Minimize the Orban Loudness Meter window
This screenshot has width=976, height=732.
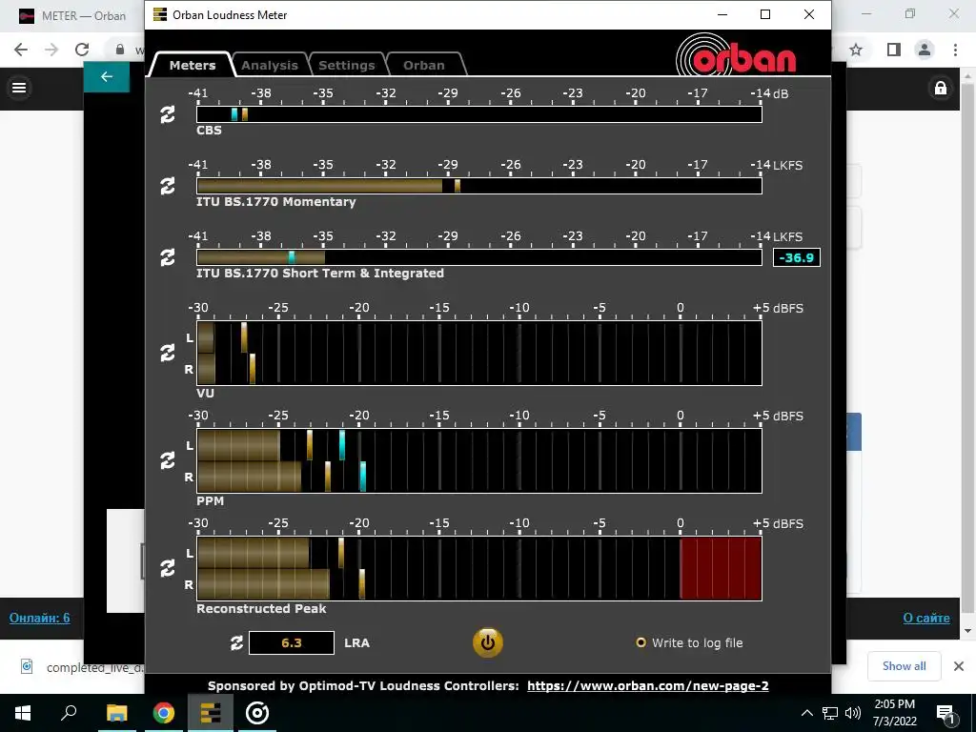[722, 14]
